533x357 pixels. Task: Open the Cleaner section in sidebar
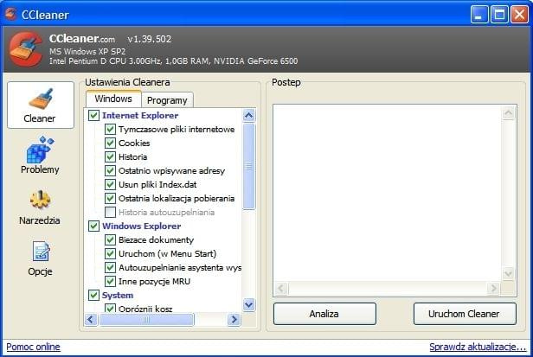pyautogui.click(x=41, y=105)
